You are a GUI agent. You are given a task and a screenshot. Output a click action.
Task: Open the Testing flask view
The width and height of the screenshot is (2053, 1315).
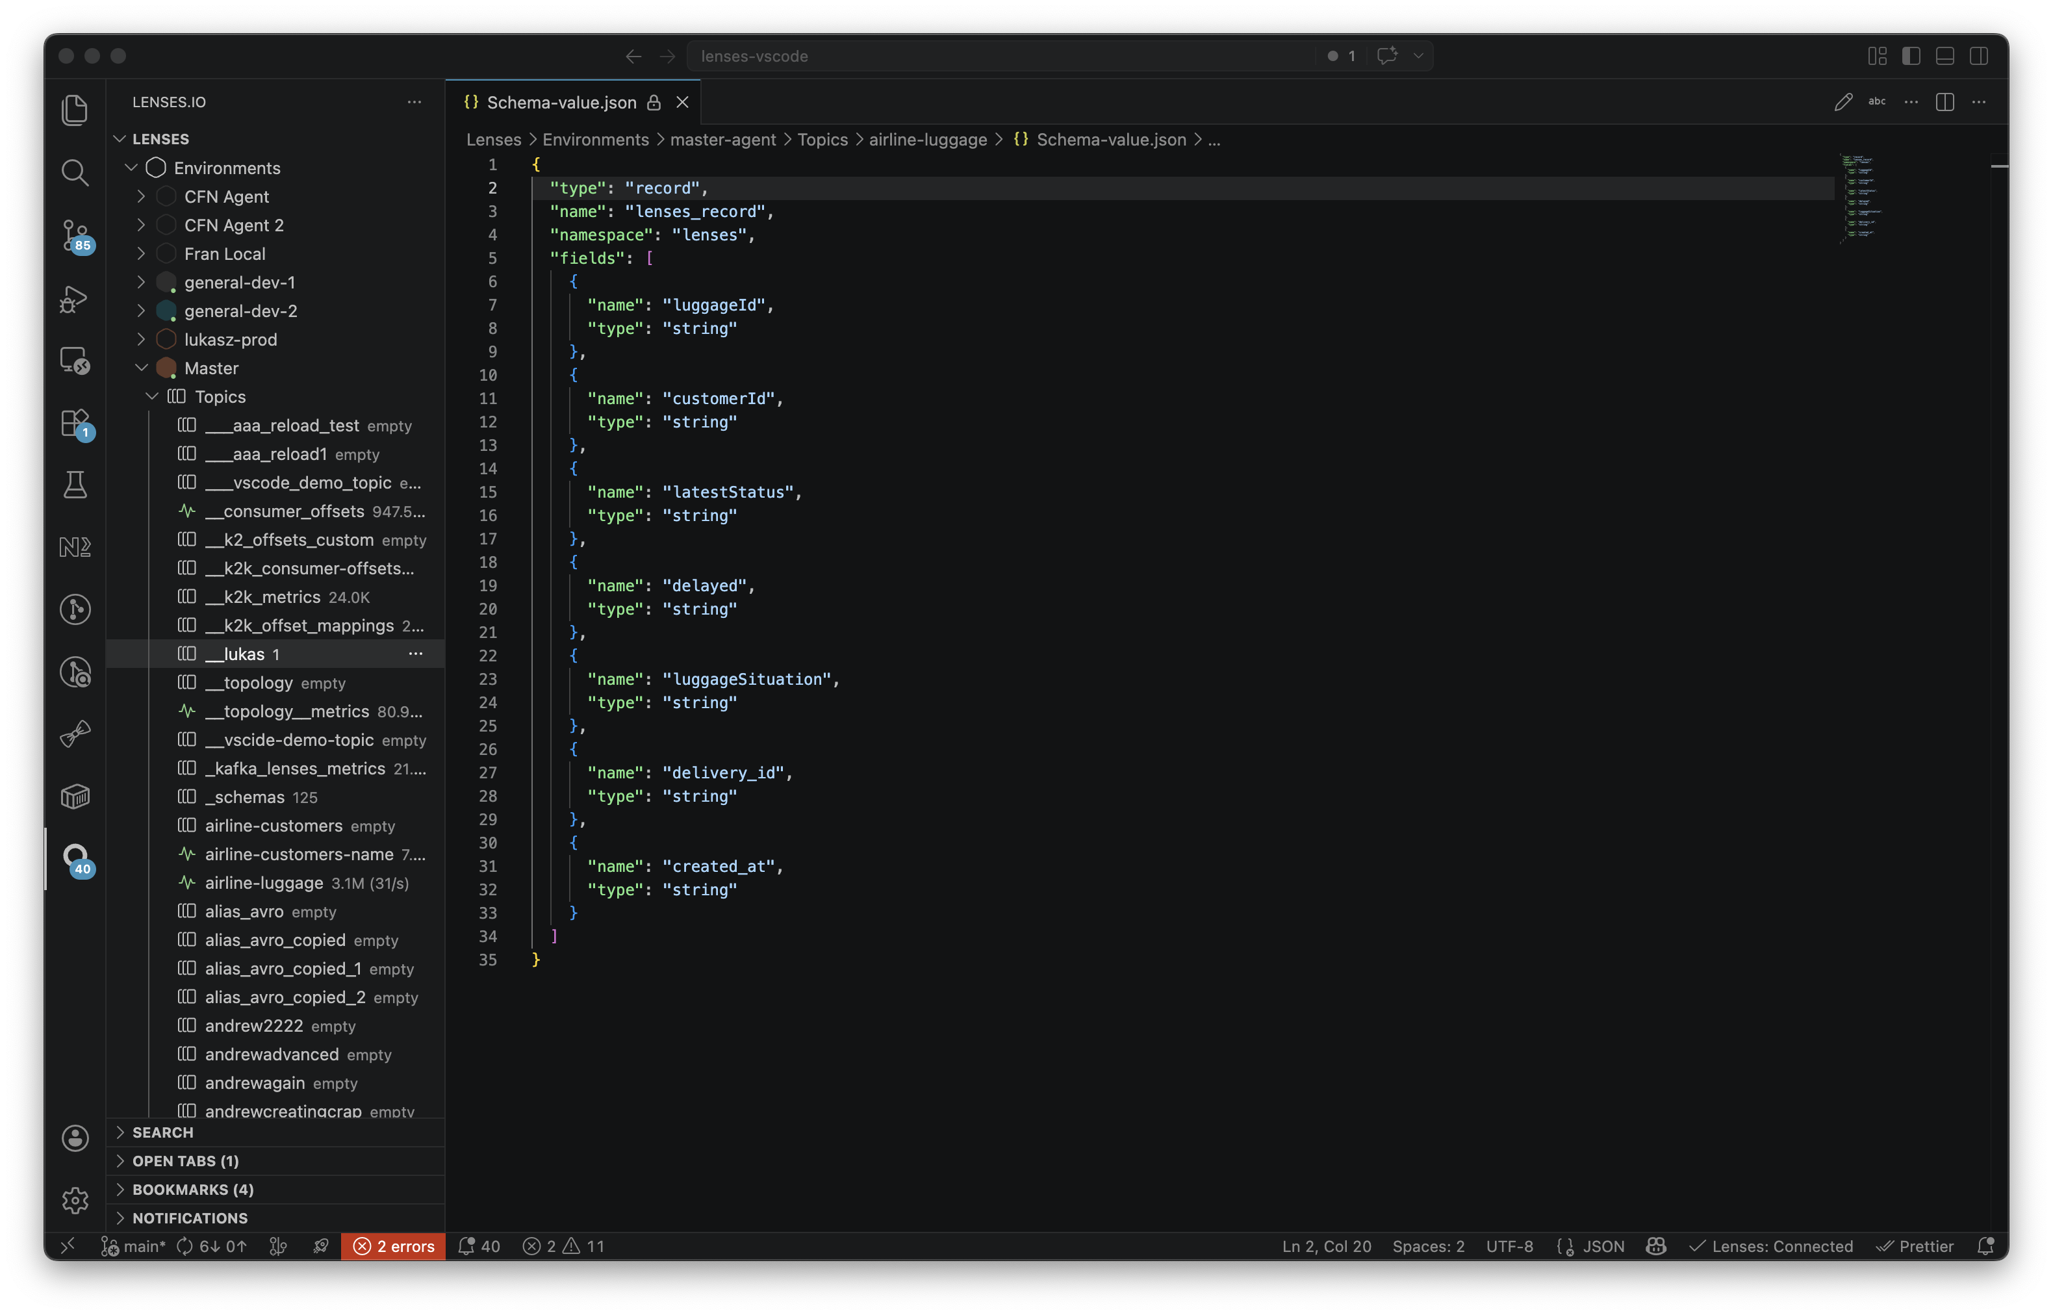(x=75, y=485)
